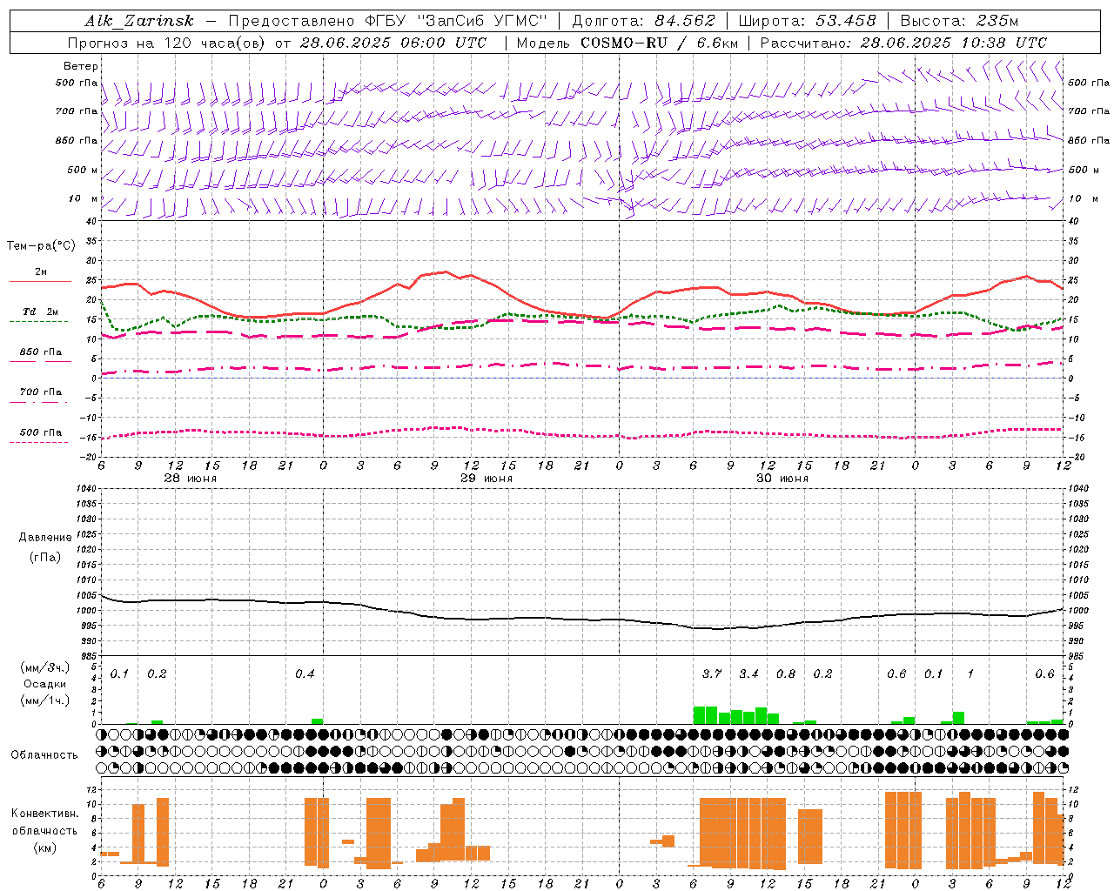This screenshot has width=1114, height=891.
Task: Click the 30 июня date label
Action: pyautogui.click(x=782, y=479)
